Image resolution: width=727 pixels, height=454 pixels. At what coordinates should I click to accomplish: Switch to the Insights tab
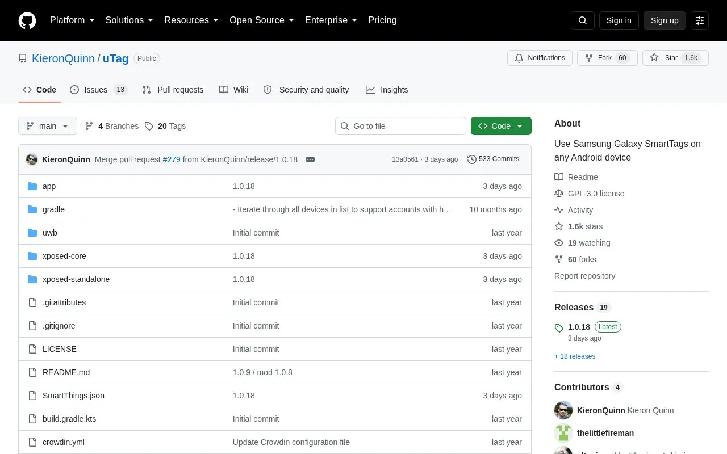coord(387,90)
